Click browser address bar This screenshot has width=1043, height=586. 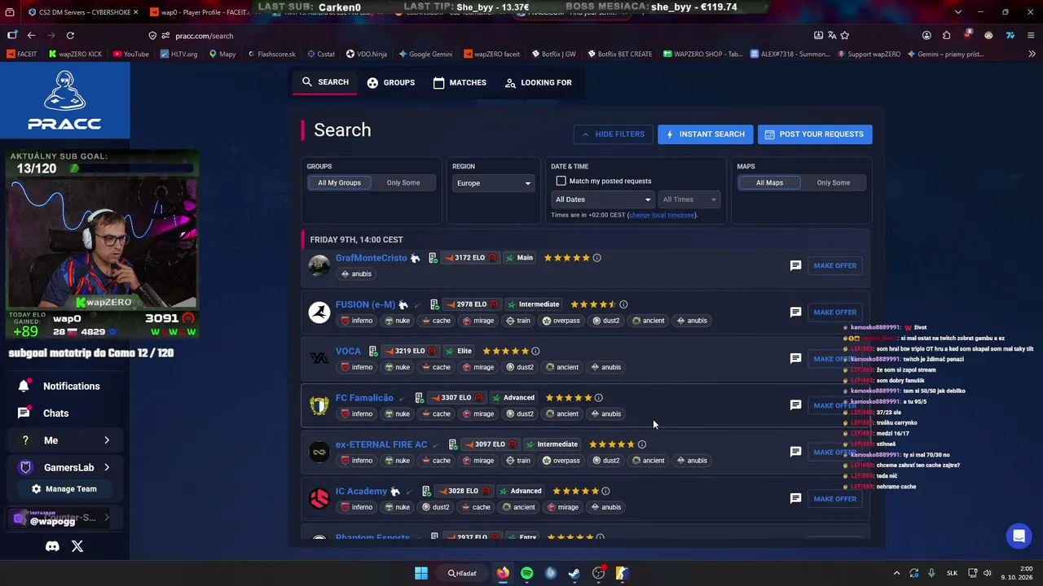pos(481,35)
